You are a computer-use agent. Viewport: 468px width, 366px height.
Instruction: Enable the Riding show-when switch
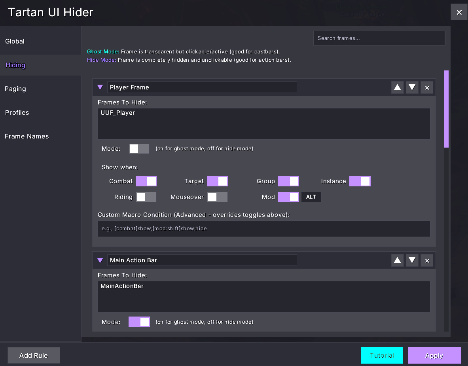[146, 197]
